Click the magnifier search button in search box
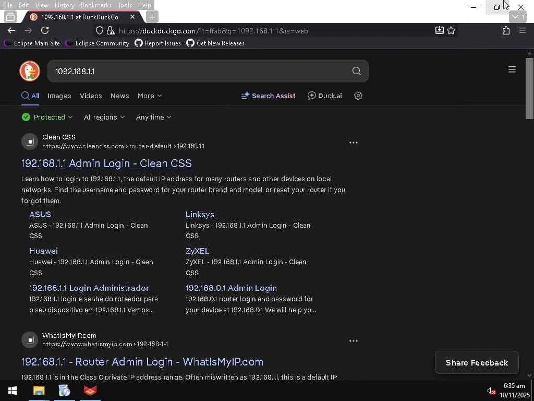 357,71
